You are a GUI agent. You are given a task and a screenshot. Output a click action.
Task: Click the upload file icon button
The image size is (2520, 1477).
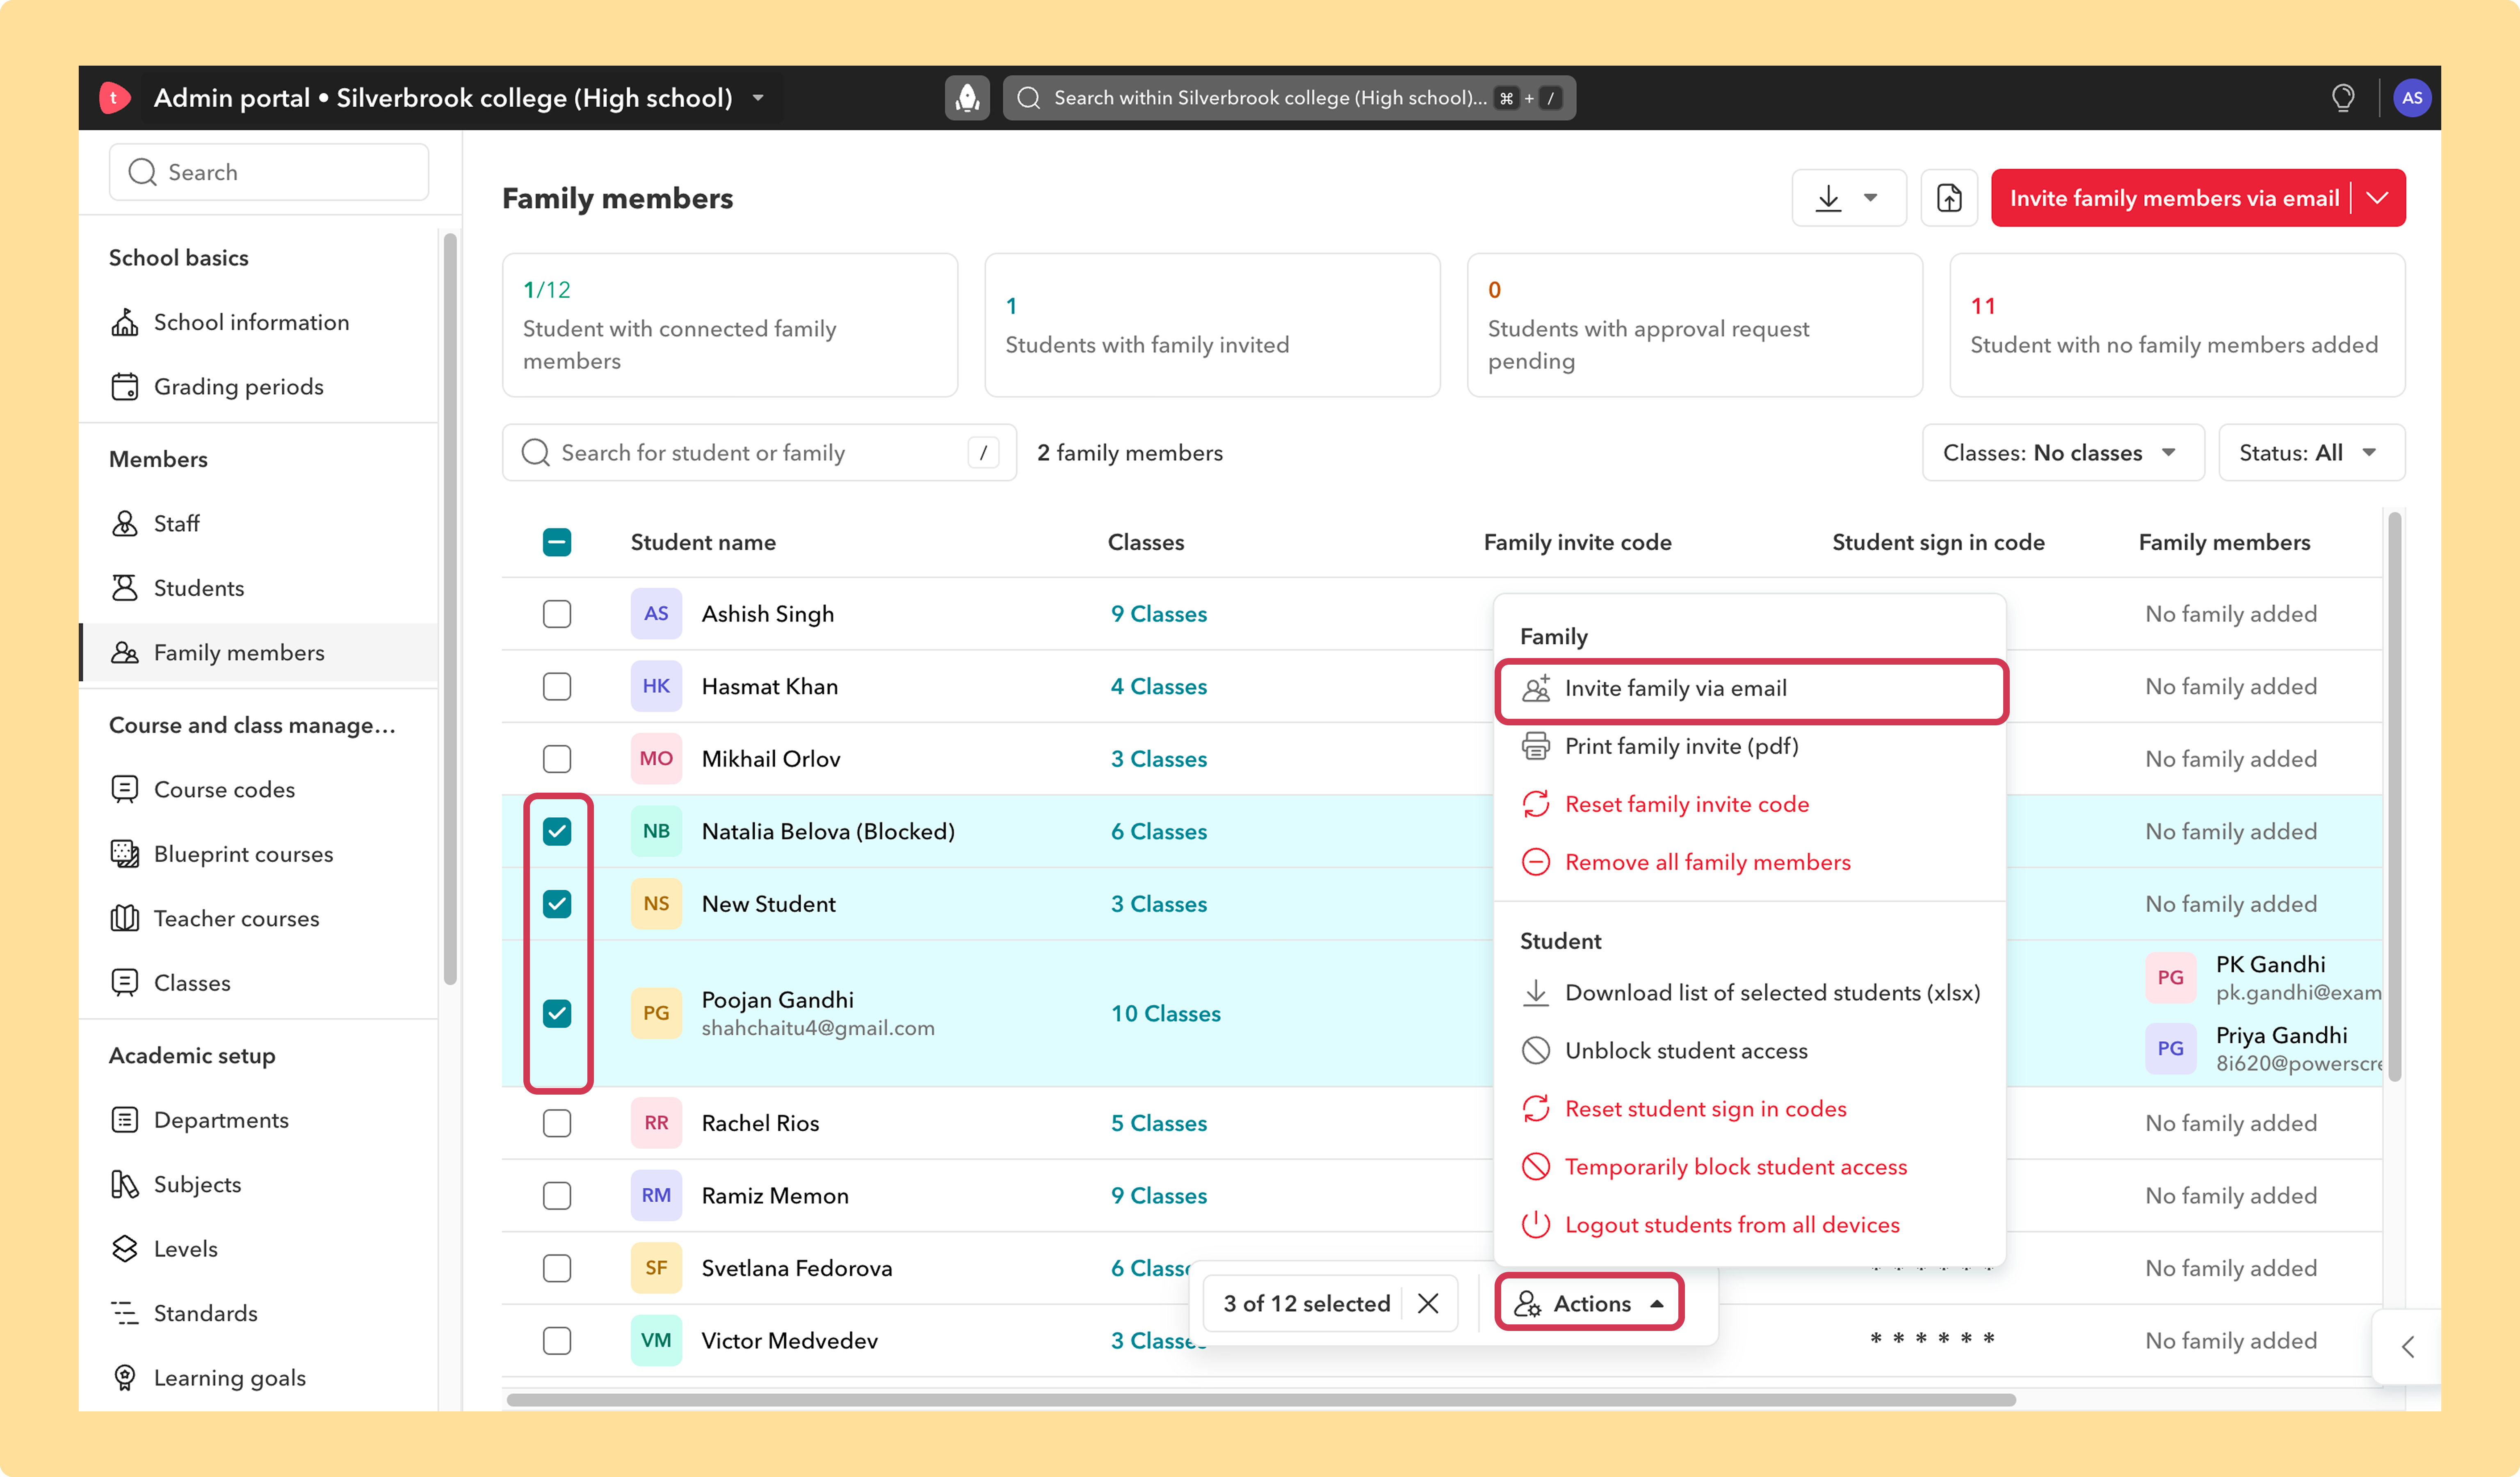tap(1949, 198)
